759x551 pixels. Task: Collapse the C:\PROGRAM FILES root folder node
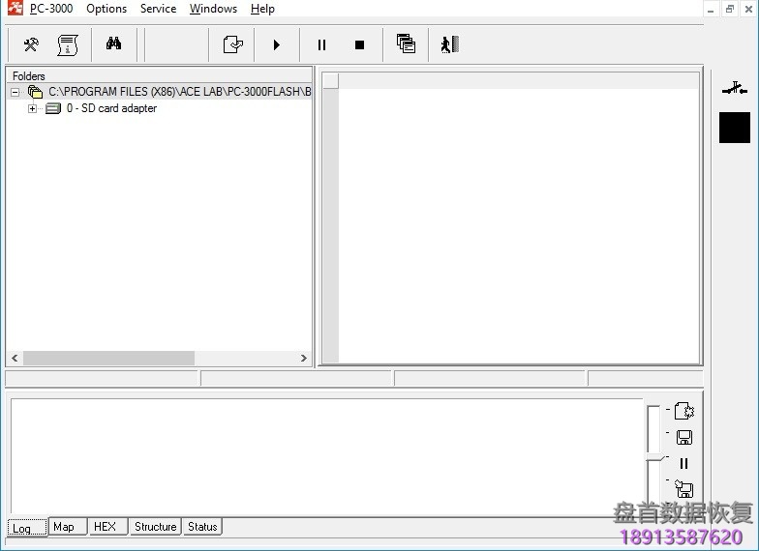click(15, 92)
